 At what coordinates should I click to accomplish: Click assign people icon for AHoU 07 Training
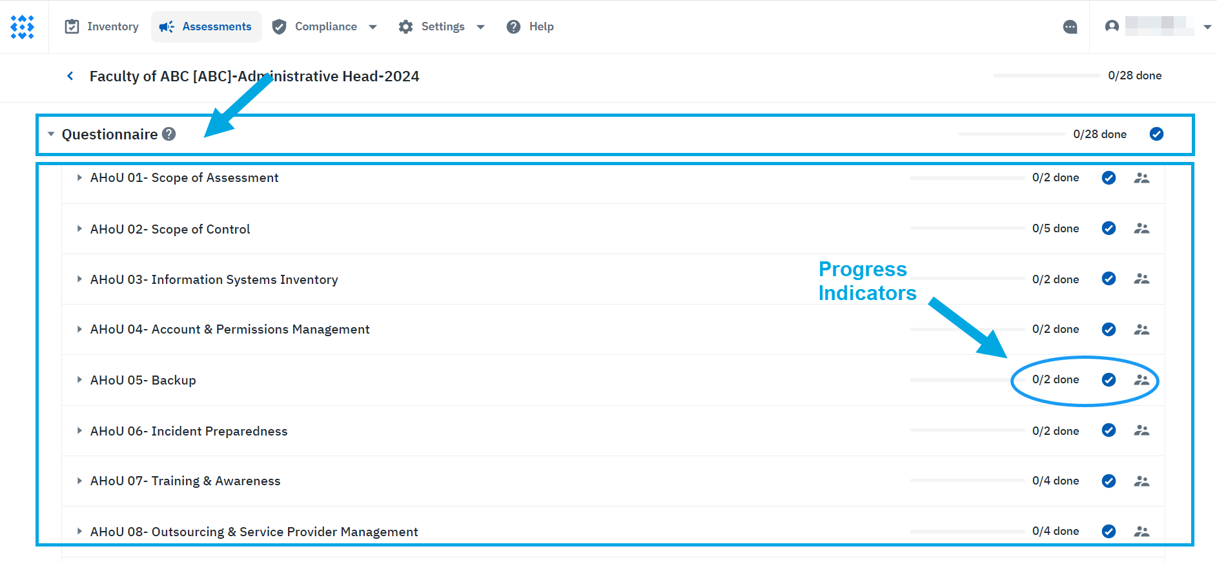point(1141,481)
